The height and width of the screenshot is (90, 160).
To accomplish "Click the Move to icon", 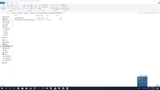I will pyautogui.click(x=24, y=6).
